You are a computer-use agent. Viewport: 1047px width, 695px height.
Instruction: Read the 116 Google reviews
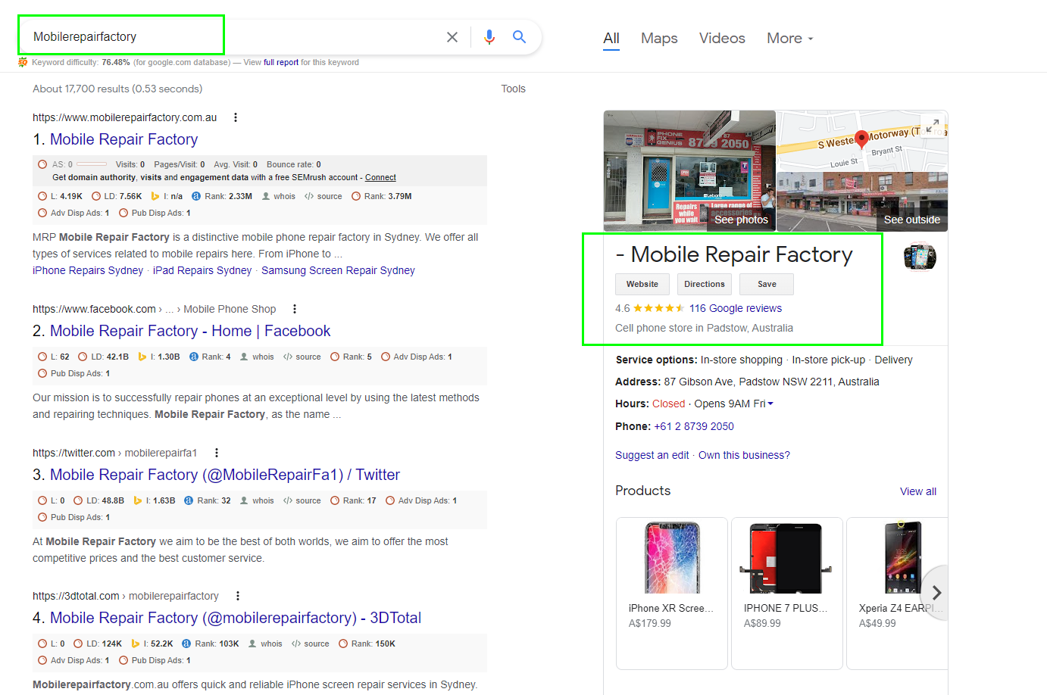point(736,308)
